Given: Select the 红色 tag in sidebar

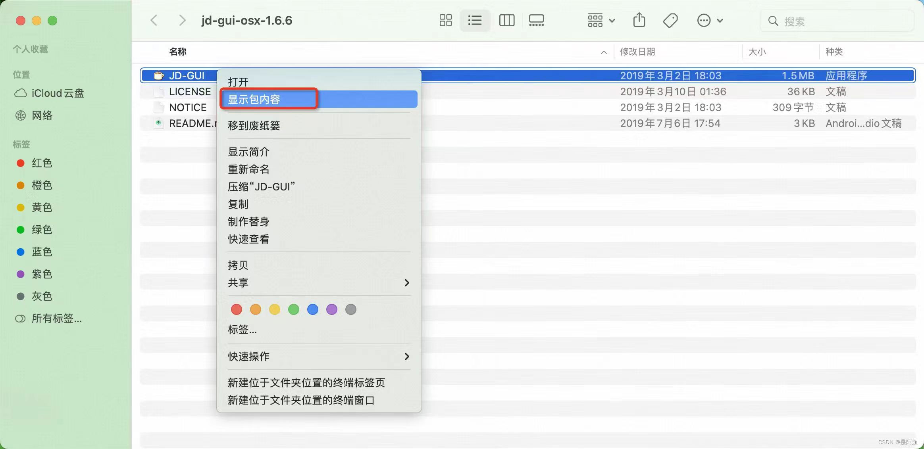Looking at the screenshot, I should click(34, 163).
